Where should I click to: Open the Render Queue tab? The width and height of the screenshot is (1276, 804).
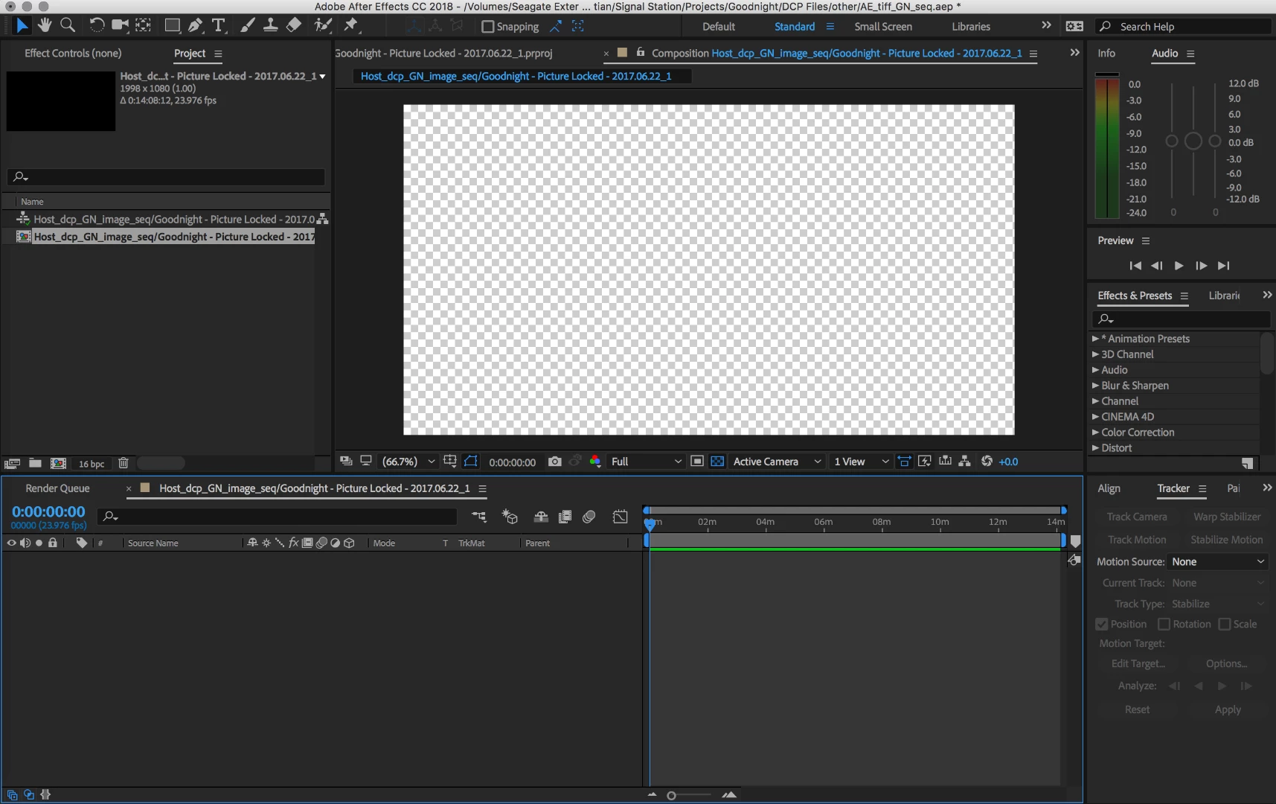click(57, 488)
